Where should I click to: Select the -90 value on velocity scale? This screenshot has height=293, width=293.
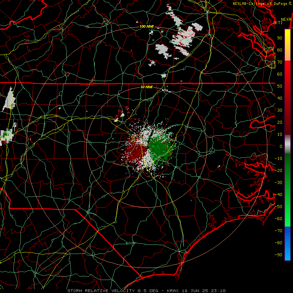coord(278,255)
